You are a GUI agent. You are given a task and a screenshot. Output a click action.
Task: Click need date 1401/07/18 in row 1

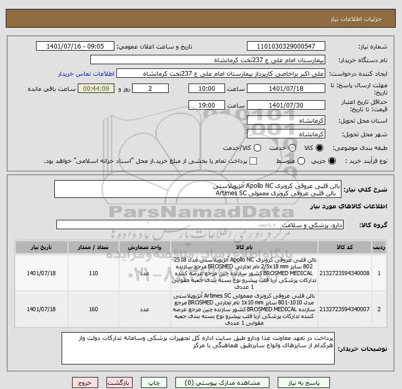pos(41,273)
